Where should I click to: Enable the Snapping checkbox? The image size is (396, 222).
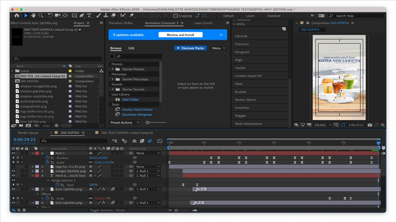coord(176,16)
